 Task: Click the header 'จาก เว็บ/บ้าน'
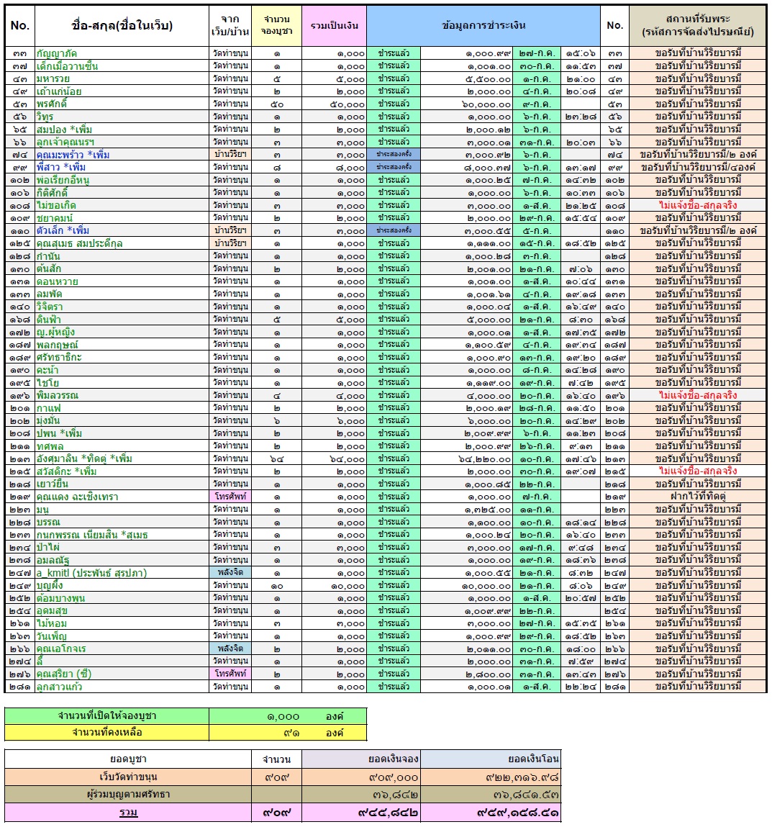coord(230,25)
